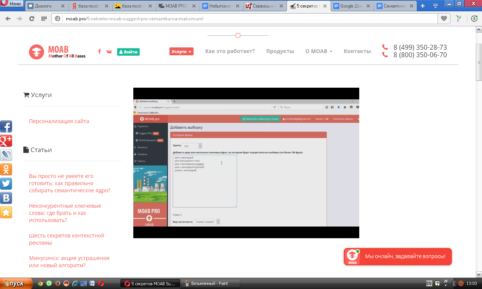Launch Chrome from quick launch bar
This screenshot has width=482, height=289.
click(40, 283)
